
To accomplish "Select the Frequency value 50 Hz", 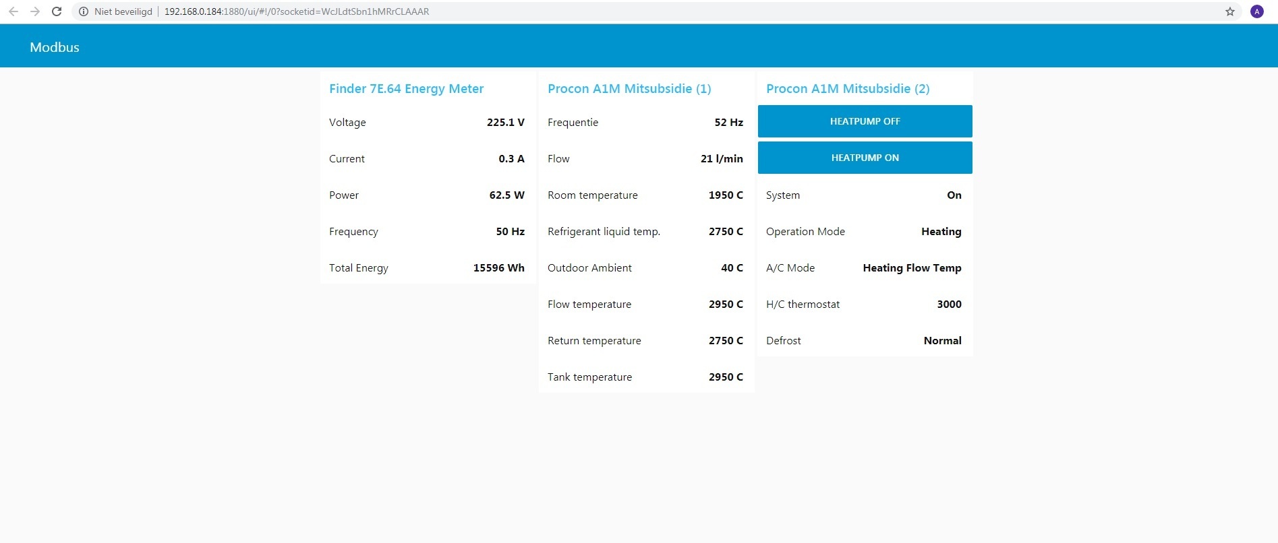I will 510,231.
